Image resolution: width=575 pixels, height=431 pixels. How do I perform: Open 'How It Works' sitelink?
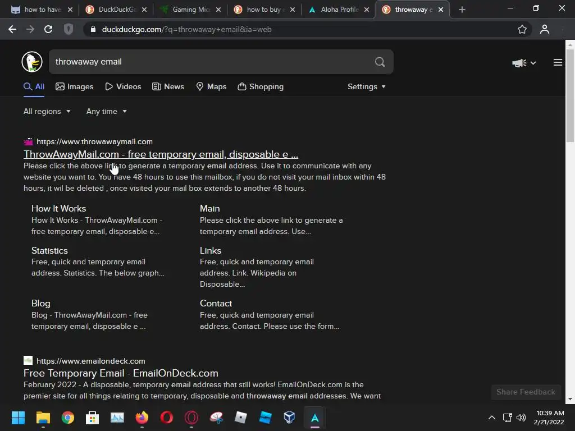pos(58,209)
